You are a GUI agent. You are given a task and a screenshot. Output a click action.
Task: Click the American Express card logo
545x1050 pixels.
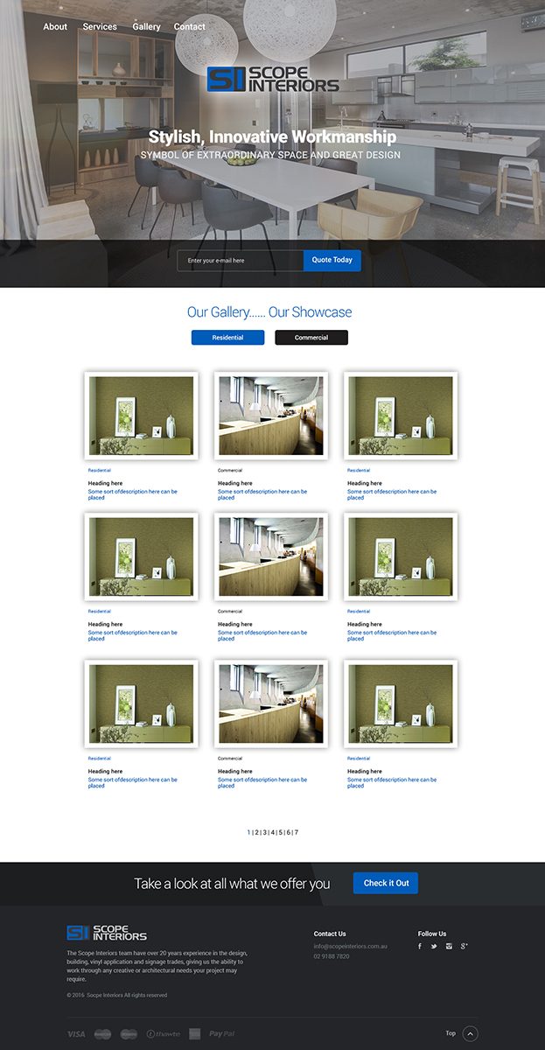[x=194, y=1034]
